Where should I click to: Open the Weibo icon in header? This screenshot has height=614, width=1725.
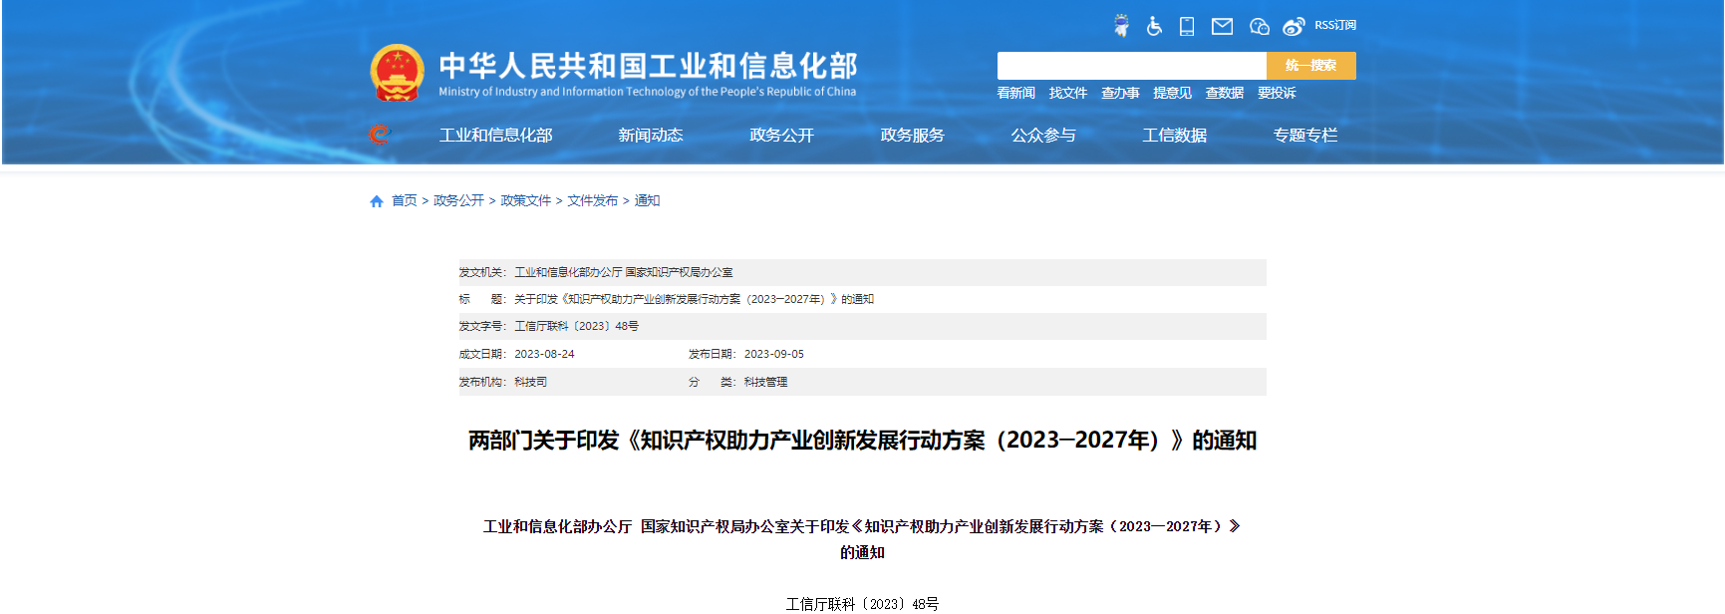click(x=1294, y=26)
